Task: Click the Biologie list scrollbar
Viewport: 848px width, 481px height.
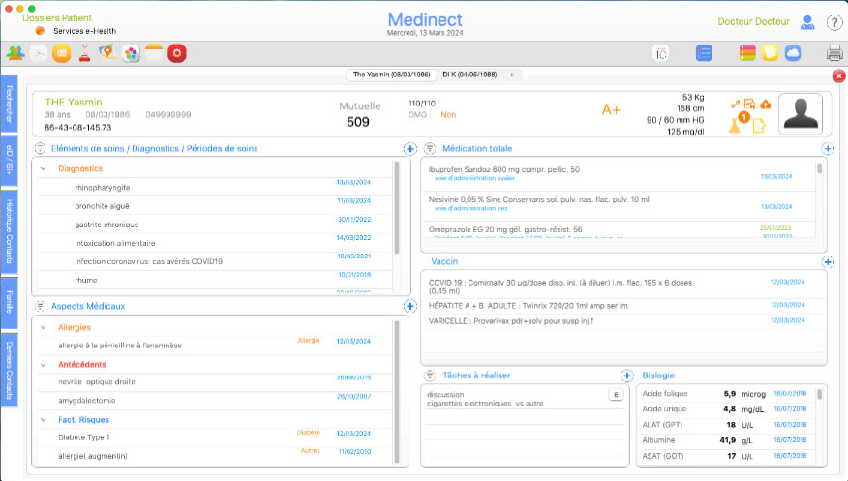Action: pos(819,395)
